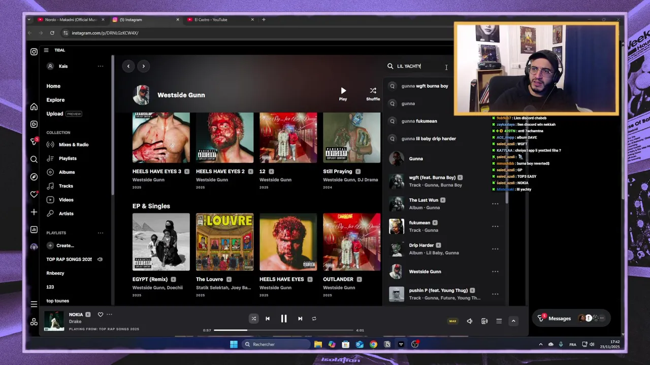
Task: Open the TIDAL hamburger menu
Action: pos(46,50)
